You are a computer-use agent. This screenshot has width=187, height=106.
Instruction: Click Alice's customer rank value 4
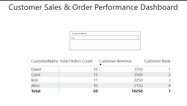pos(169,86)
